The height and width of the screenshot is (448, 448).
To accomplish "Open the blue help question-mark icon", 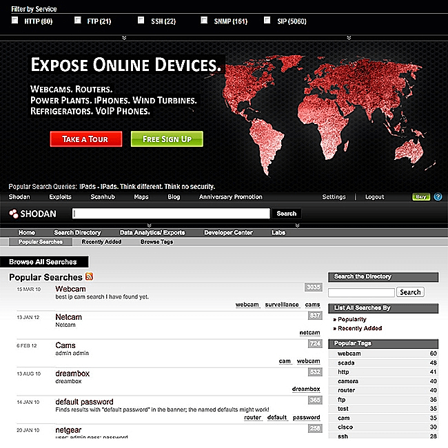I will 438,196.
